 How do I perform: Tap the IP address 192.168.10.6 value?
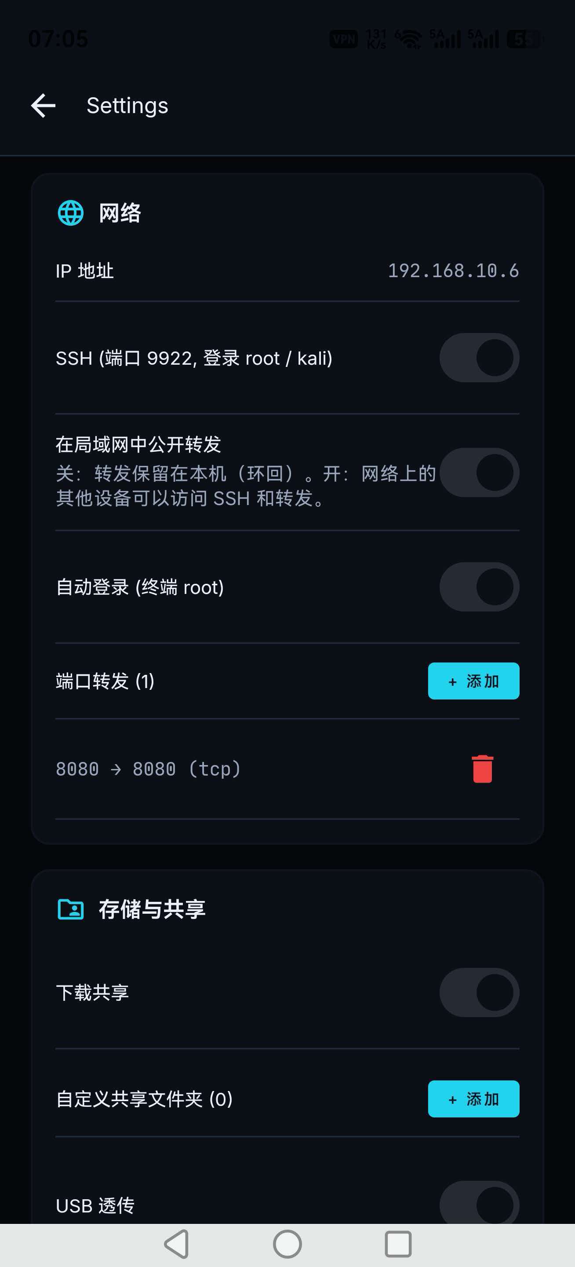[x=454, y=271]
